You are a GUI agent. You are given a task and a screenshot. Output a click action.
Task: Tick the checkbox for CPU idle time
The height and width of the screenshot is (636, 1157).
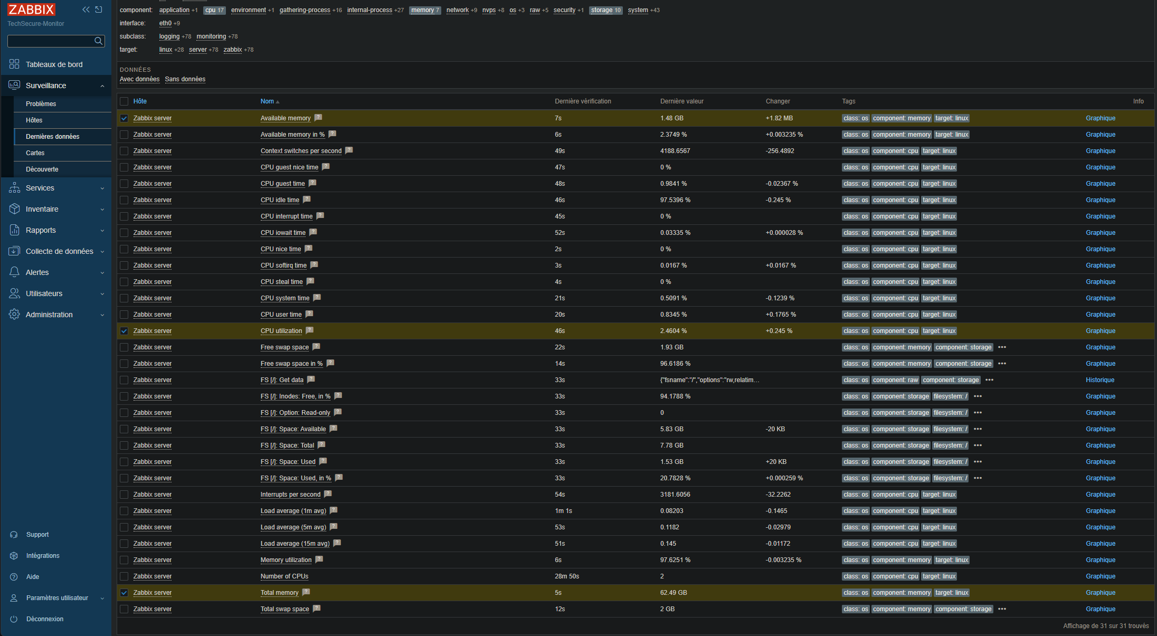coord(124,200)
